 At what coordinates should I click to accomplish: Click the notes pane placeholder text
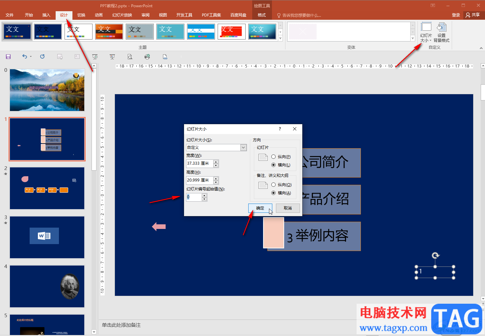[x=121, y=325]
